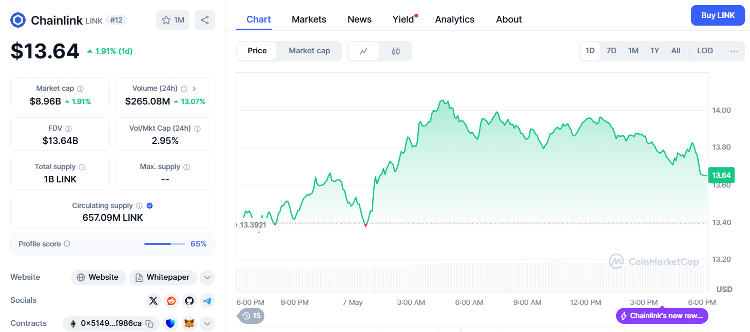Click the 13.3921 opening price marker

[x=253, y=225]
